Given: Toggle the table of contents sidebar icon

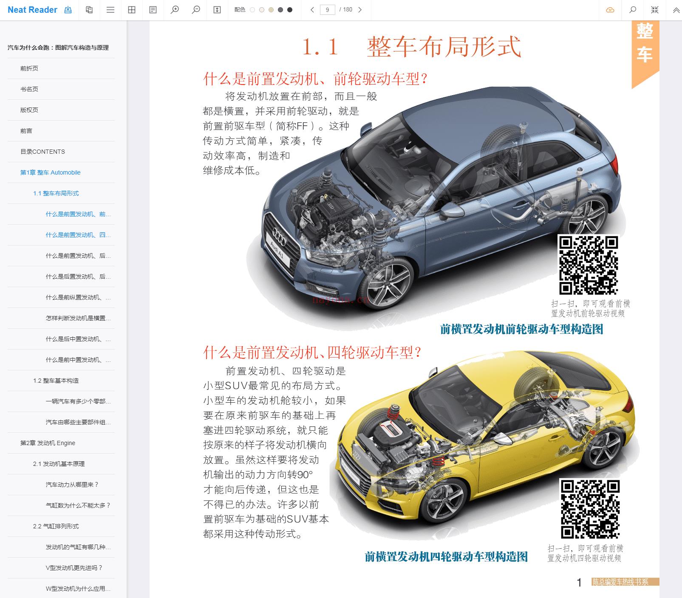Looking at the screenshot, I should tap(110, 10).
